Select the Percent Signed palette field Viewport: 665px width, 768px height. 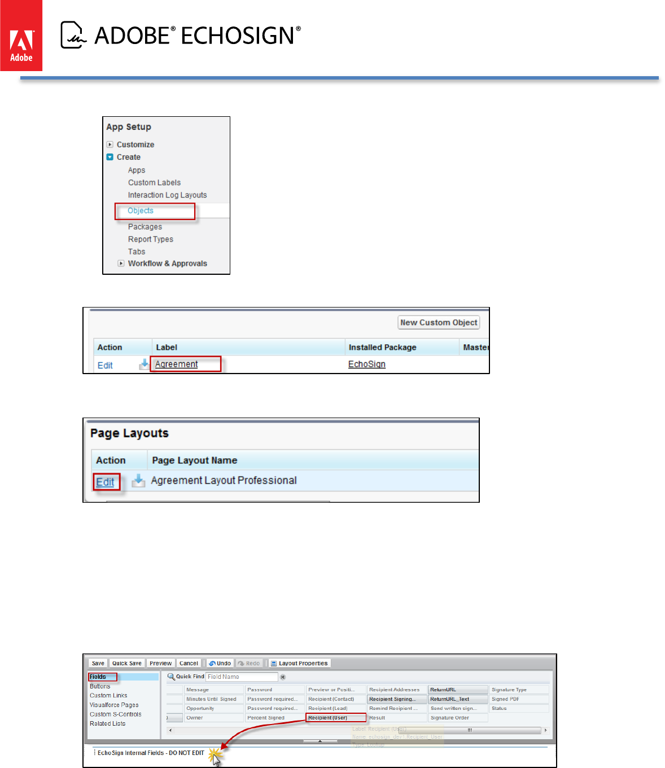pos(275,718)
